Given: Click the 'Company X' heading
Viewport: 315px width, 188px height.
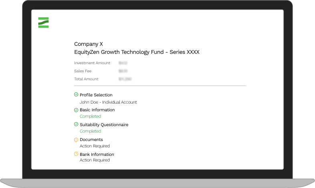Looking at the screenshot, I should click(89, 44).
